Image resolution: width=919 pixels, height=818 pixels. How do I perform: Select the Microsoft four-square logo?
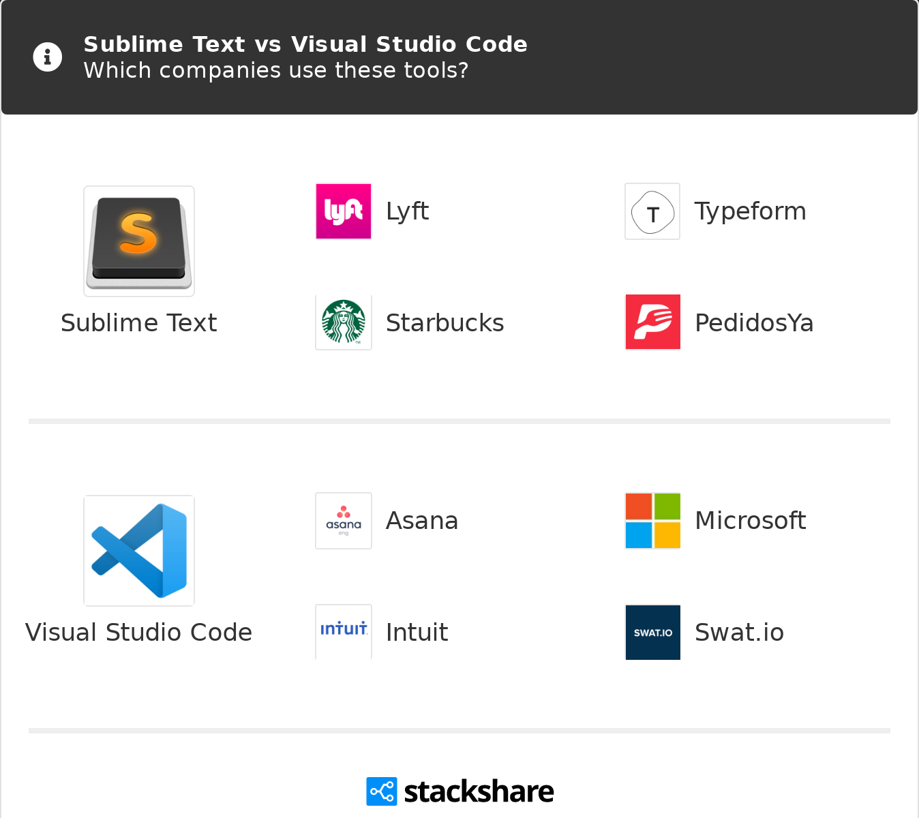point(652,520)
